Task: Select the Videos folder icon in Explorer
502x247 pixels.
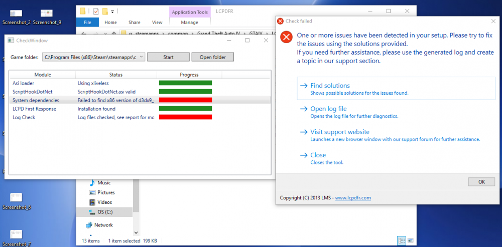Action: pos(92,202)
